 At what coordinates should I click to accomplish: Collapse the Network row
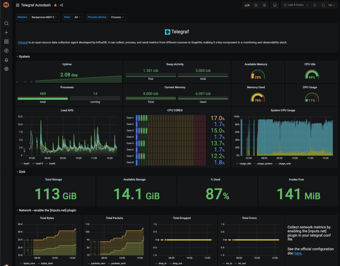[46, 210]
